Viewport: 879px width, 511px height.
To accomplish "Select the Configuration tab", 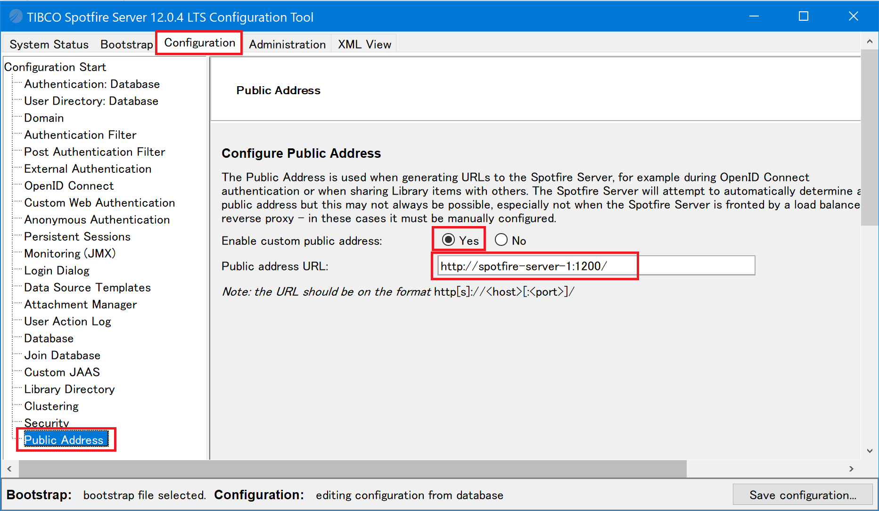I will [199, 43].
